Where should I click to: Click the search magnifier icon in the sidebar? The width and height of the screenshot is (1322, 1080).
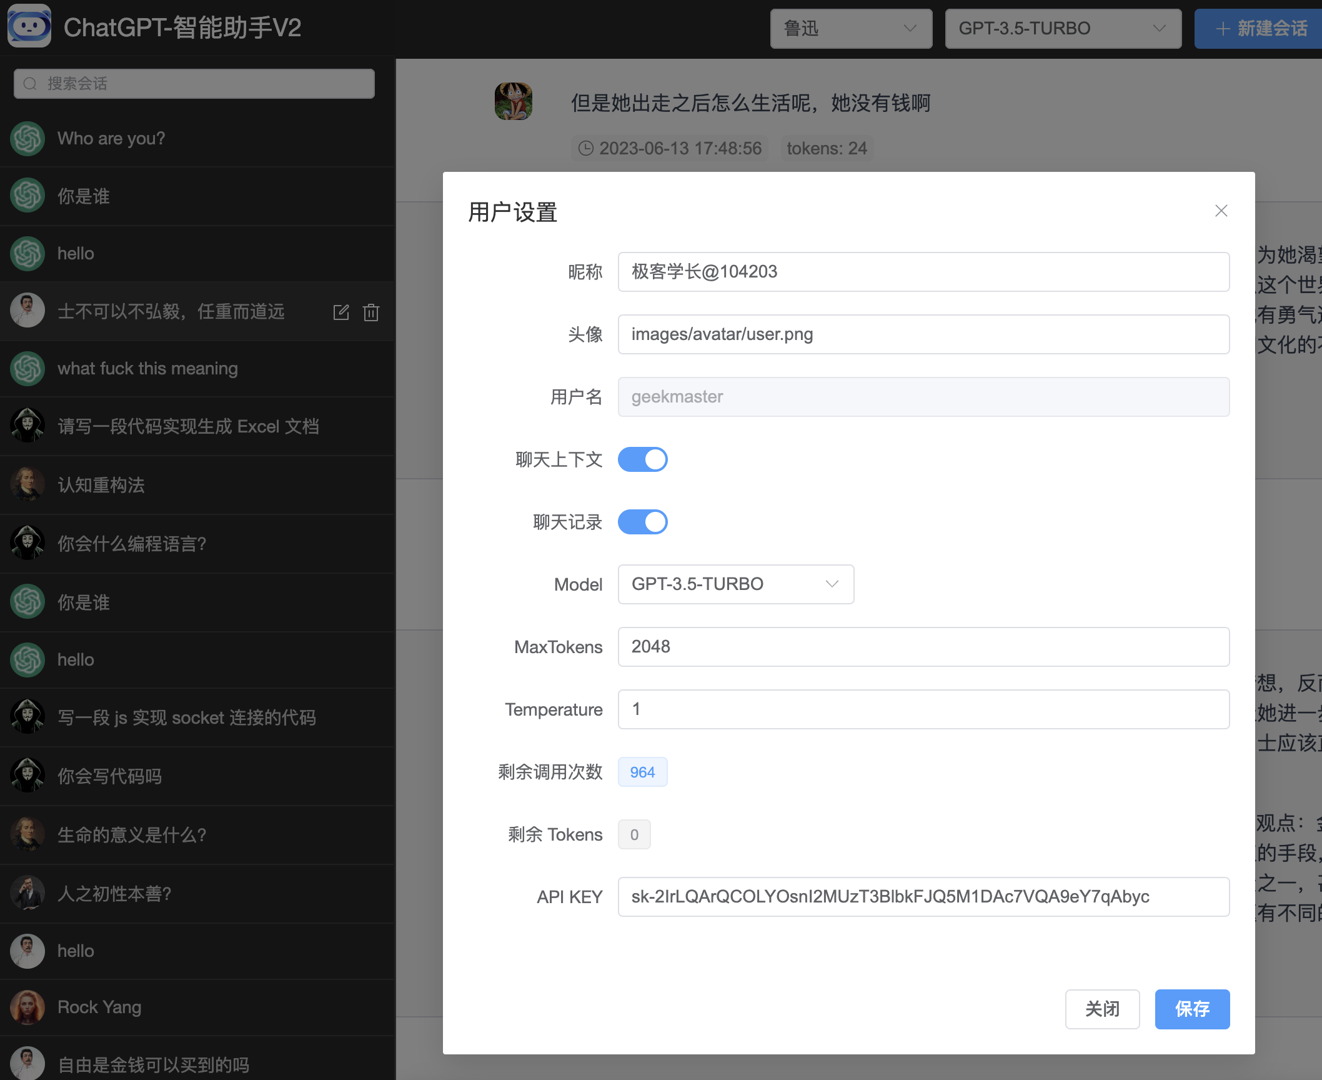(x=30, y=83)
